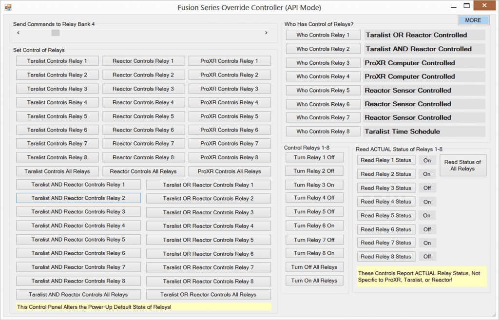Screen dimensions: 499x320
Task: Click ProXR Controls All Relays
Action: (x=229, y=171)
